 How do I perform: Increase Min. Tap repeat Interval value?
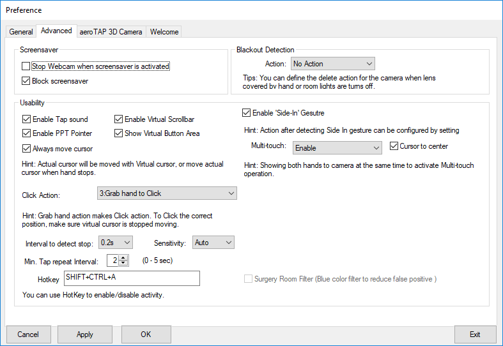pos(123,257)
